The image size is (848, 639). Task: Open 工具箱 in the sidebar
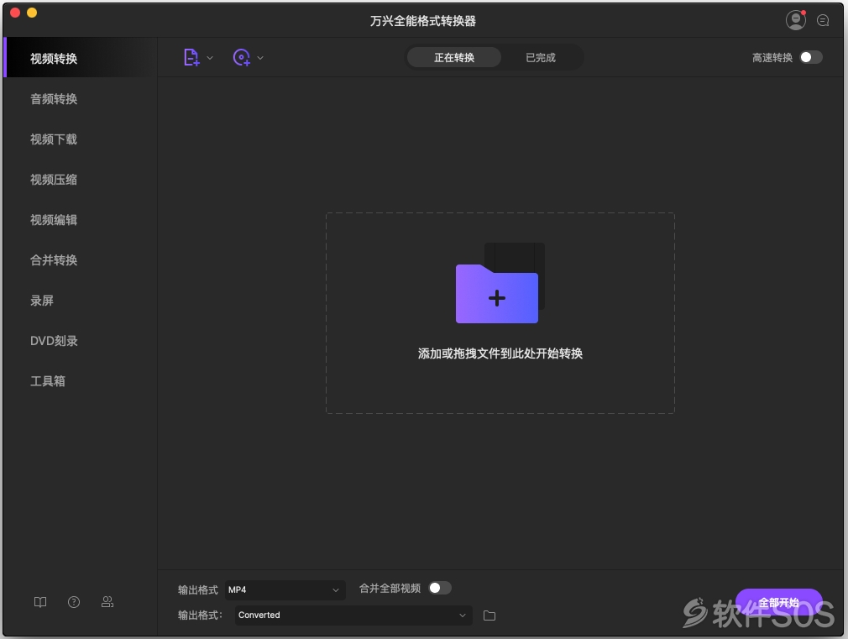pos(80,381)
